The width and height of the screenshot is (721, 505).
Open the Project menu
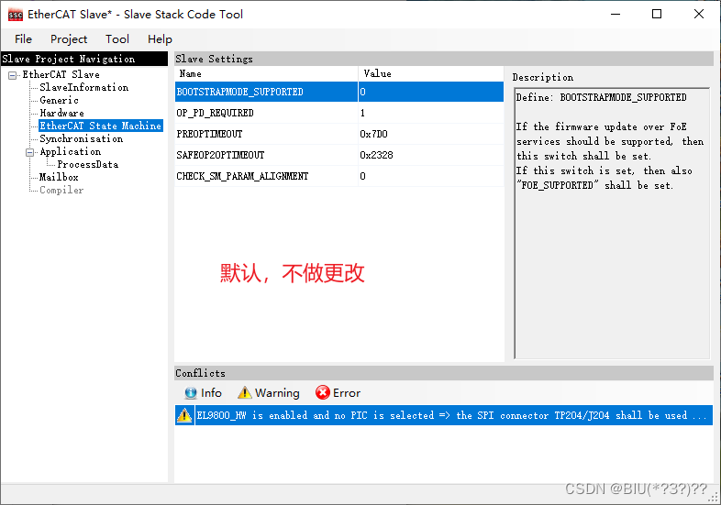(69, 39)
